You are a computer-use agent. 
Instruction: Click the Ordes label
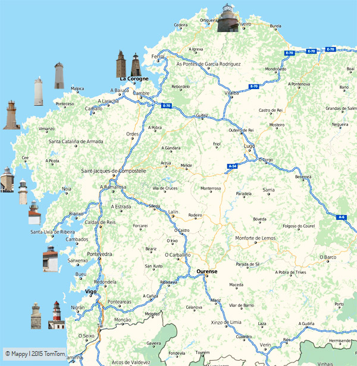point(132,134)
